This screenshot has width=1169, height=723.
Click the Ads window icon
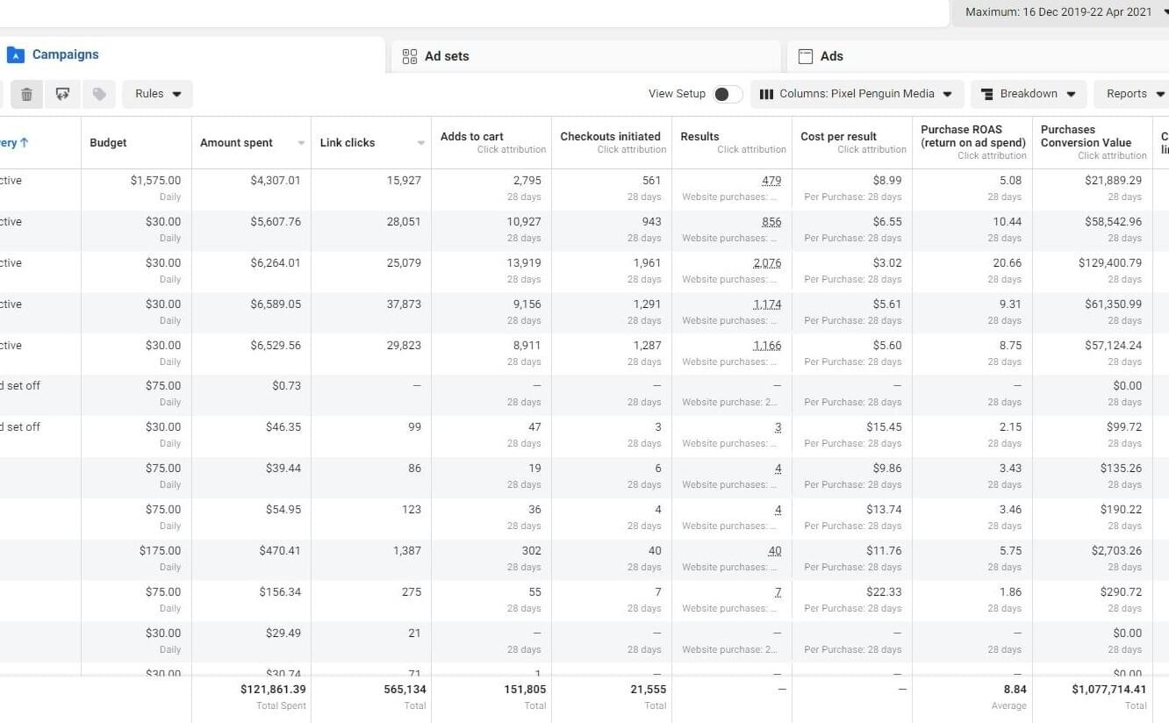pos(806,56)
